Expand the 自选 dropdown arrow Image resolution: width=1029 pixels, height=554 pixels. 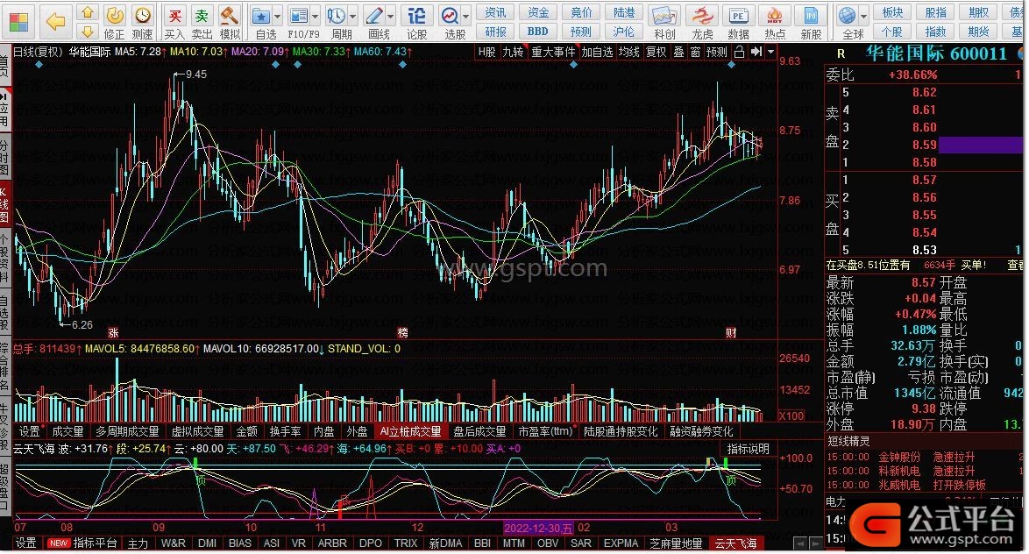[x=278, y=16]
